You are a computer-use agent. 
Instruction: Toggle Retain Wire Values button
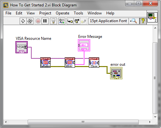click(x=62, y=21)
